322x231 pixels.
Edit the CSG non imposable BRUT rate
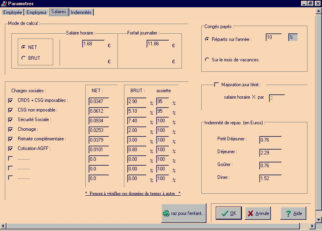137,111
